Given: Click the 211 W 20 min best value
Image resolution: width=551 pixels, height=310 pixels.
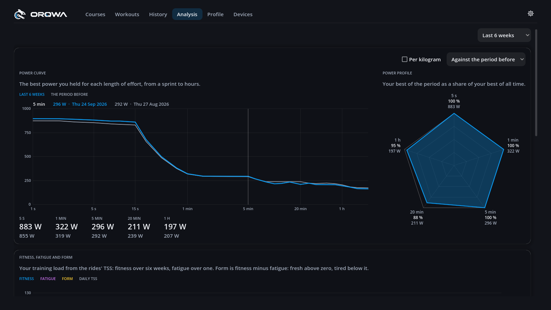Looking at the screenshot, I should tap(139, 227).
